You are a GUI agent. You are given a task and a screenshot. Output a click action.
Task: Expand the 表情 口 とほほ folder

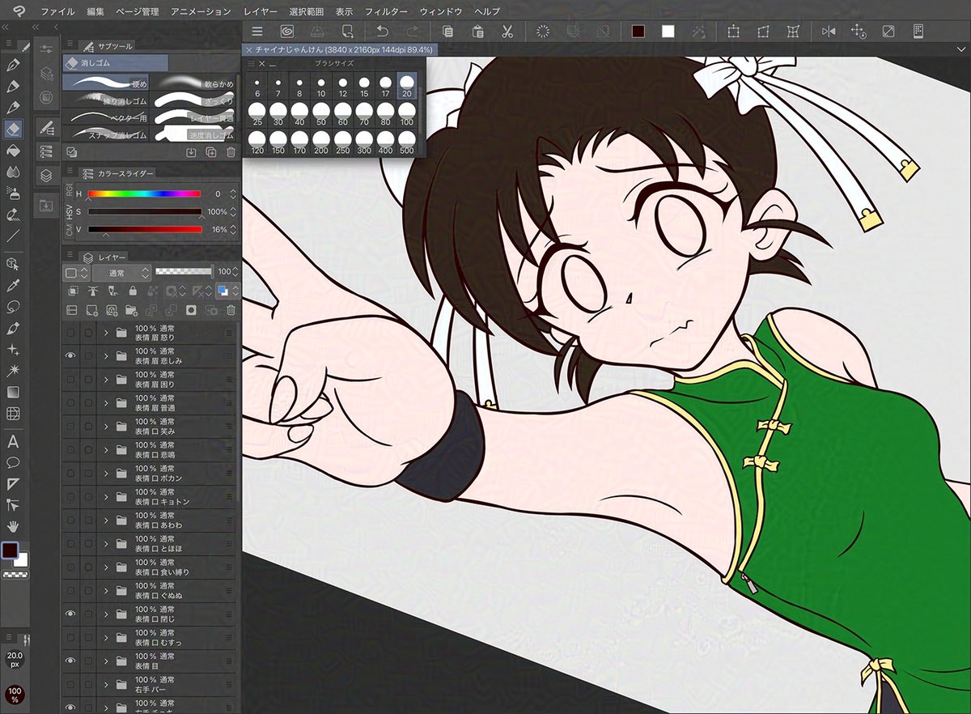pyautogui.click(x=106, y=544)
